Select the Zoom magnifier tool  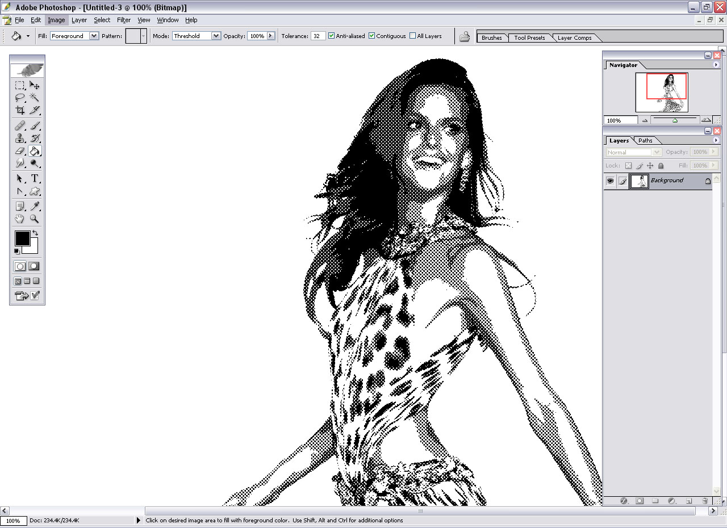(35, 219)
